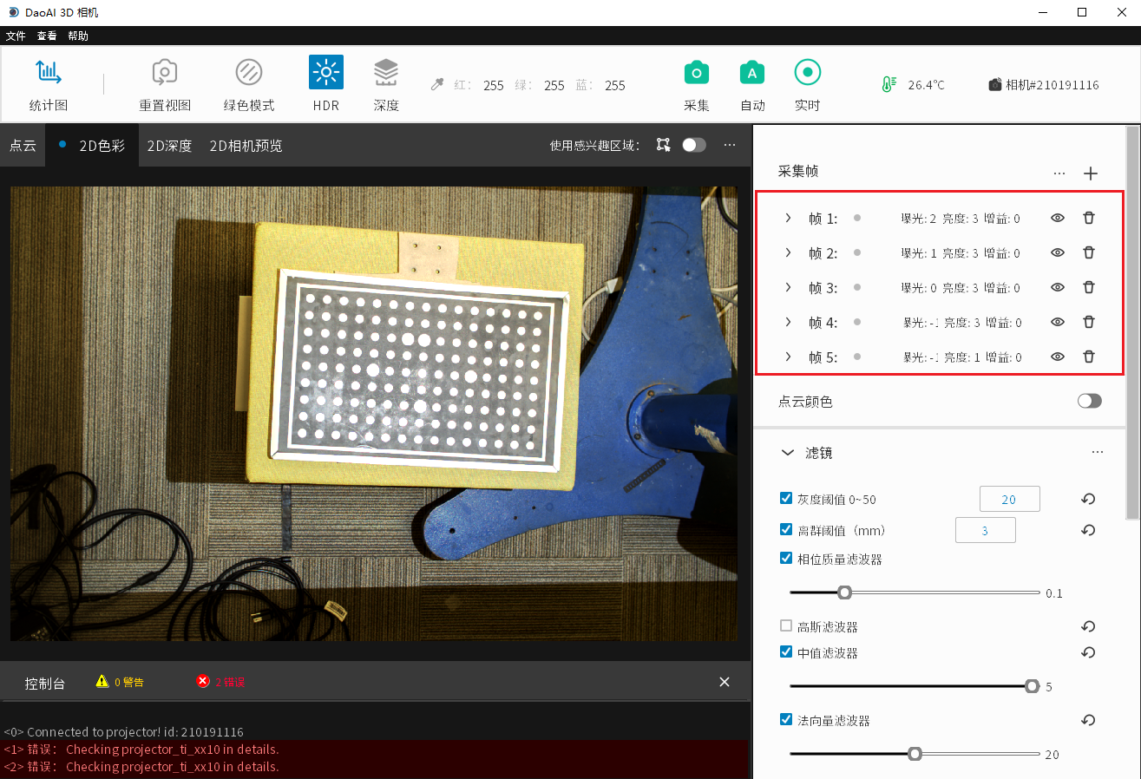The height and width of the screenshot is (779, 1141).
Task: Open the 文件 menu
Action: click(16, 36)
